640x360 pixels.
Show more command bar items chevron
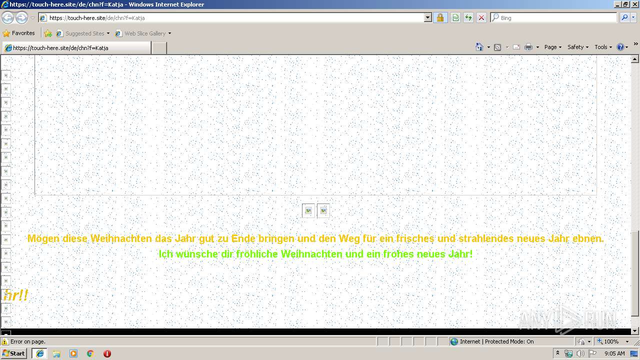(x=635, y=44)
